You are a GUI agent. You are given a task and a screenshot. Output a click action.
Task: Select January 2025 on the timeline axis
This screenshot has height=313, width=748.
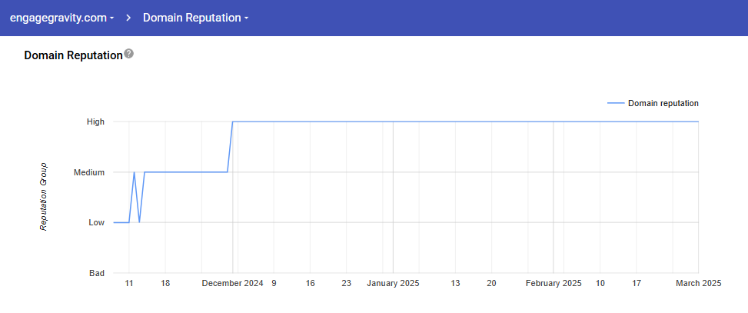[393, 283]
